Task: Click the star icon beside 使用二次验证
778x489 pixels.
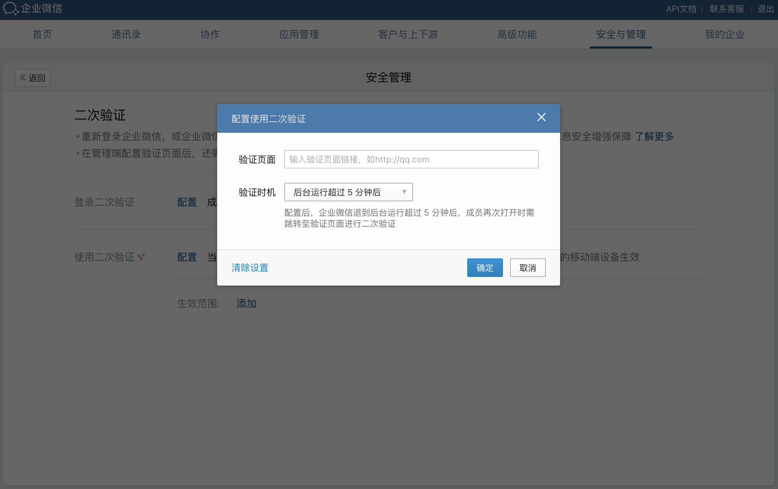Action: coord(141,256)
